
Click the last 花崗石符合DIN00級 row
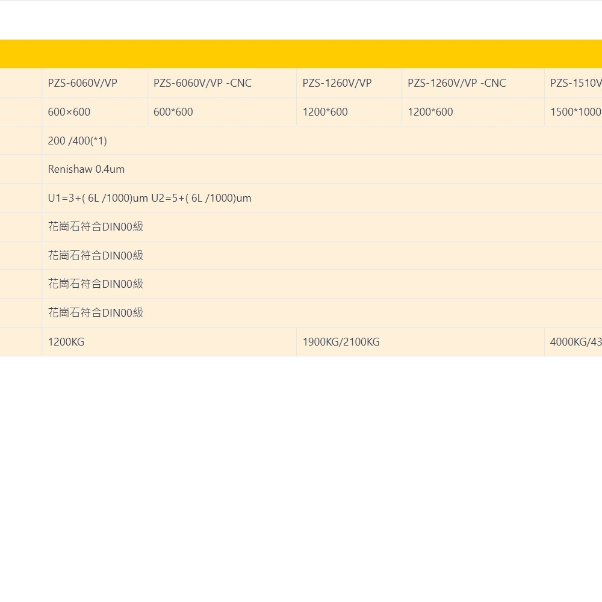point(96,313)
